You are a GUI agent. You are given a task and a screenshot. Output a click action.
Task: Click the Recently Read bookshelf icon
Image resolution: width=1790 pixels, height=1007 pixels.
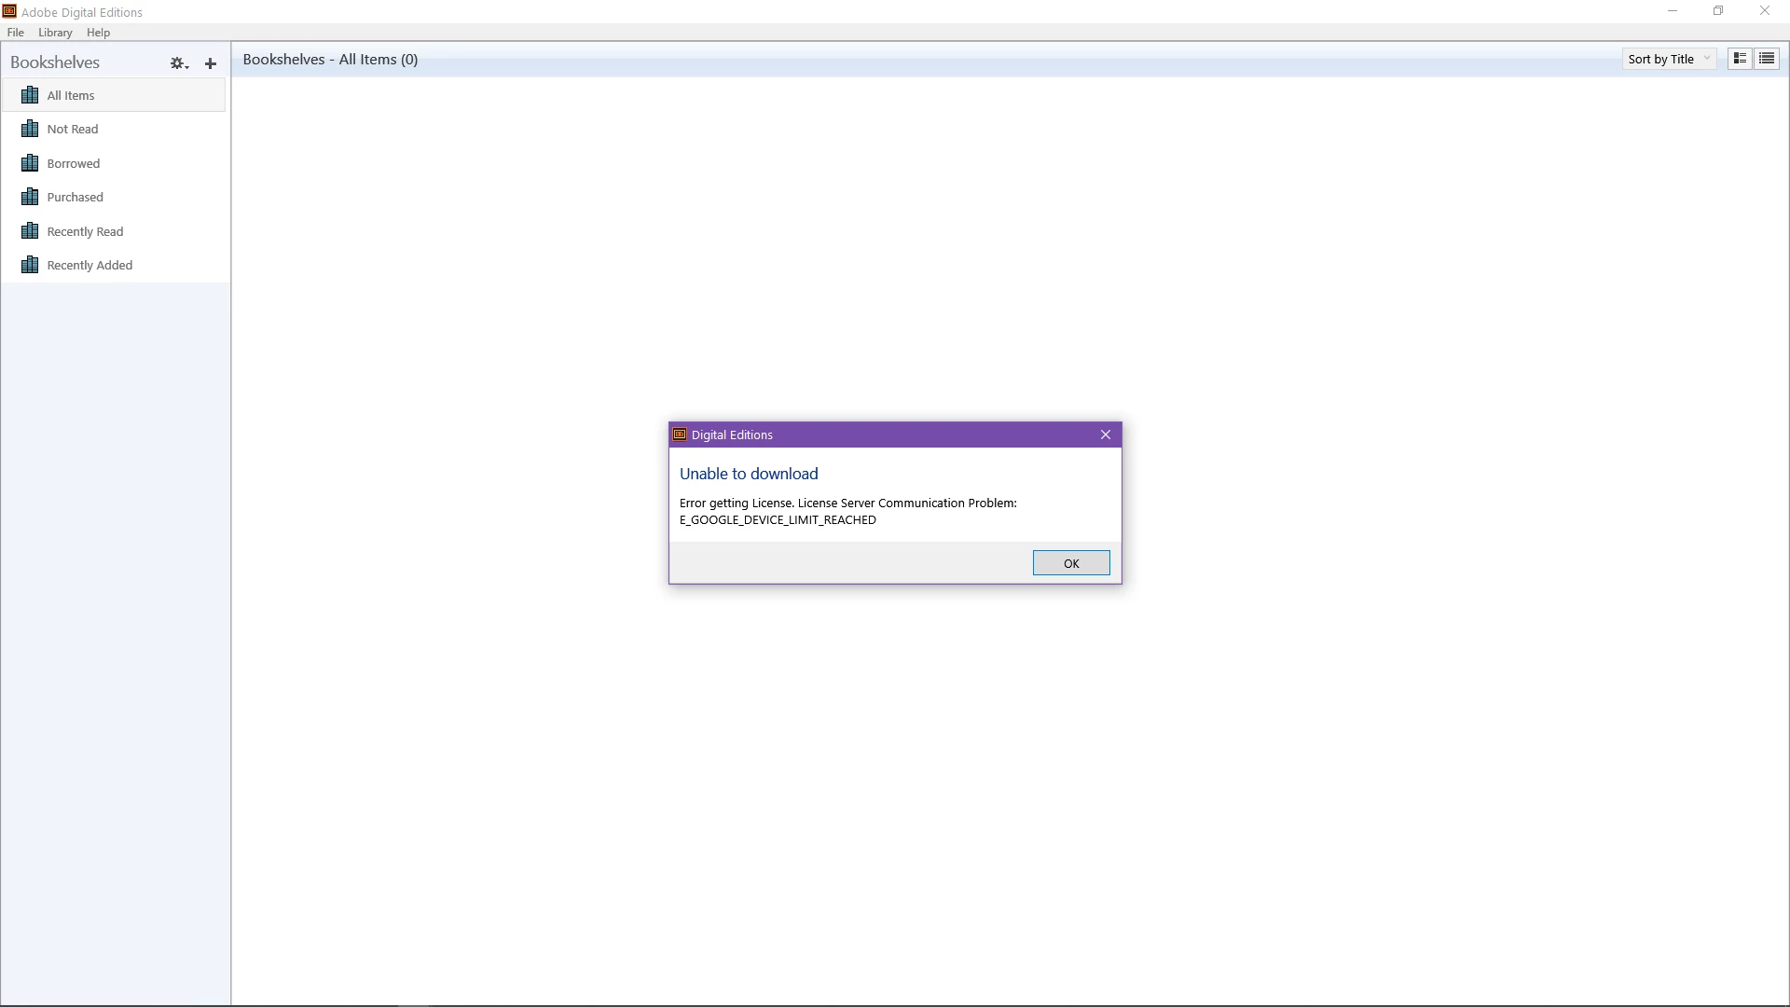30,231
